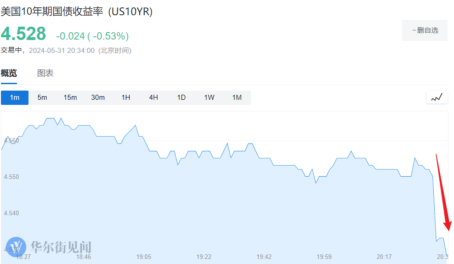Click the red arrow annotation tip
Image resolution: width=454 pixels, height=264 pixels.
[448, 230]
